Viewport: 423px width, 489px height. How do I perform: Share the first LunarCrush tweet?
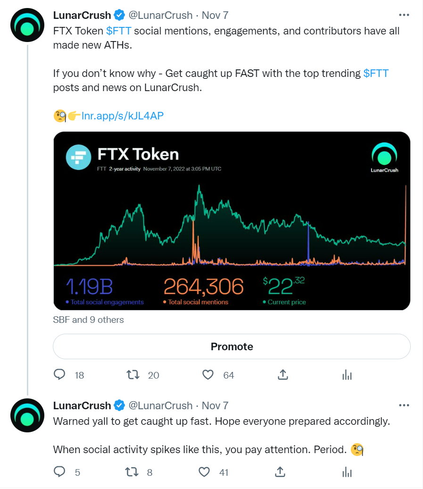pos(283,375)
